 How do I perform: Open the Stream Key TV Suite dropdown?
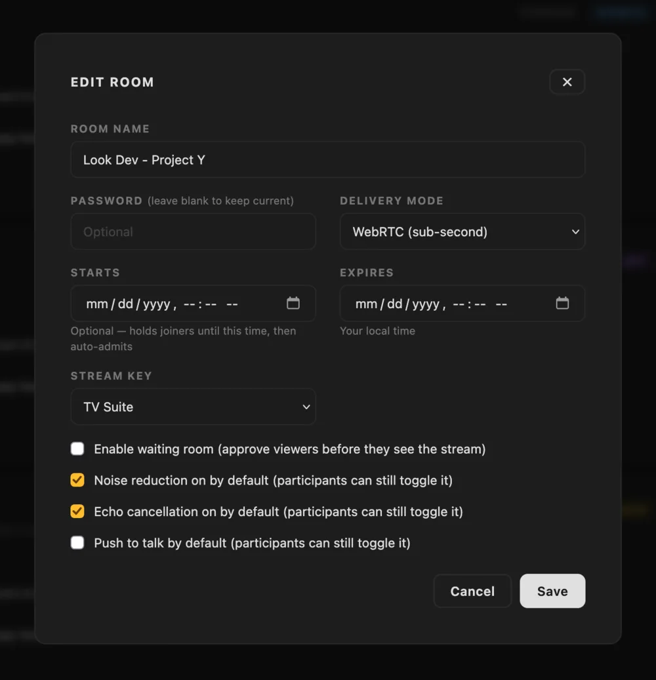(193, 407)
